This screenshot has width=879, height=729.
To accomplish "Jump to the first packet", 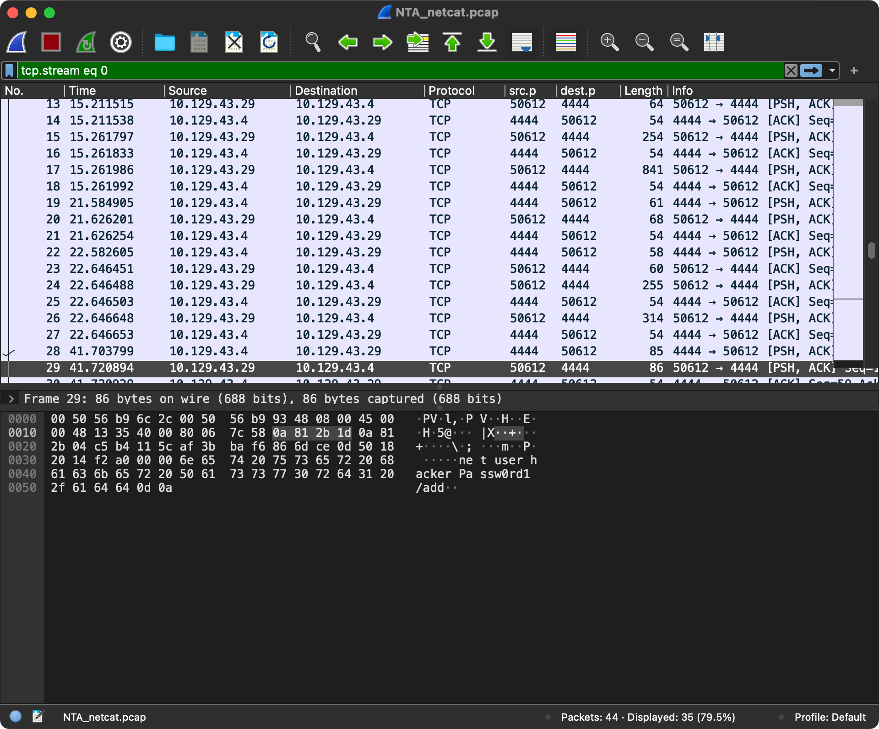I will (452, 42).
